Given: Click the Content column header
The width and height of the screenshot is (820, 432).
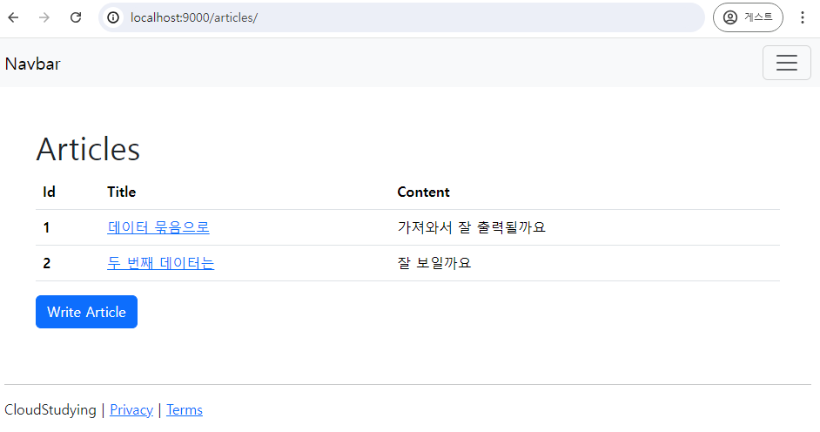Looking at the screenshot, I should tap(423, 192).
